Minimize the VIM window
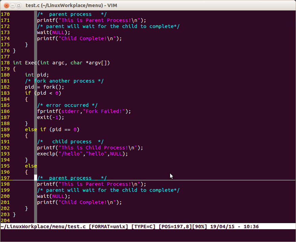Viewport: 296px width, 242px height. [12, 5]
